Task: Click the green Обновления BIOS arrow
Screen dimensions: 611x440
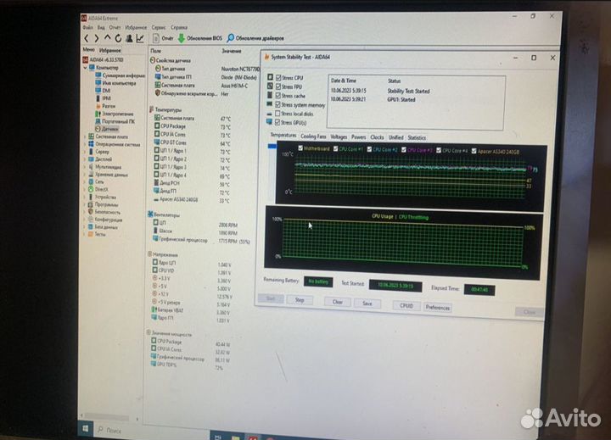Action: pos(182,38)
